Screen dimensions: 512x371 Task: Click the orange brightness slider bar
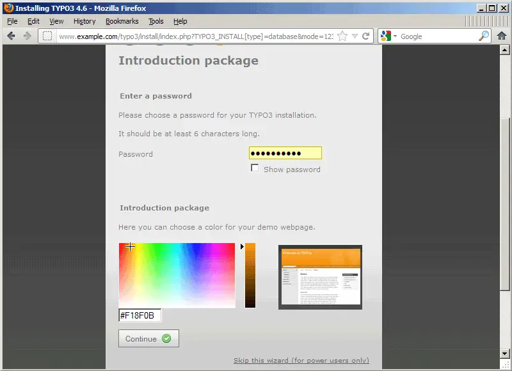[x=250, y=275]
